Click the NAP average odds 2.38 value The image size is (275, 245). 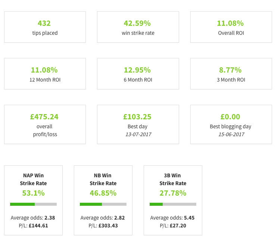coord(50,218)
